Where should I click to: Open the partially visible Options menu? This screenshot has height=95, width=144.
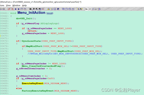[2, 5]
